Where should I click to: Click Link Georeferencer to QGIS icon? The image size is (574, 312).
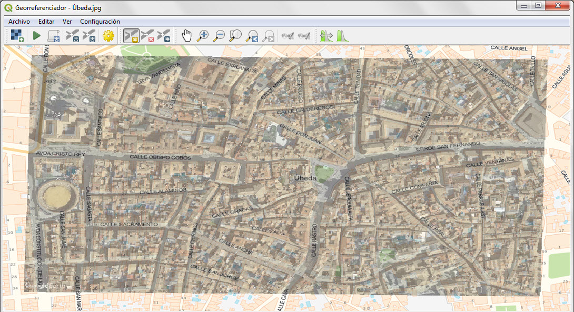tap(288, 36)
